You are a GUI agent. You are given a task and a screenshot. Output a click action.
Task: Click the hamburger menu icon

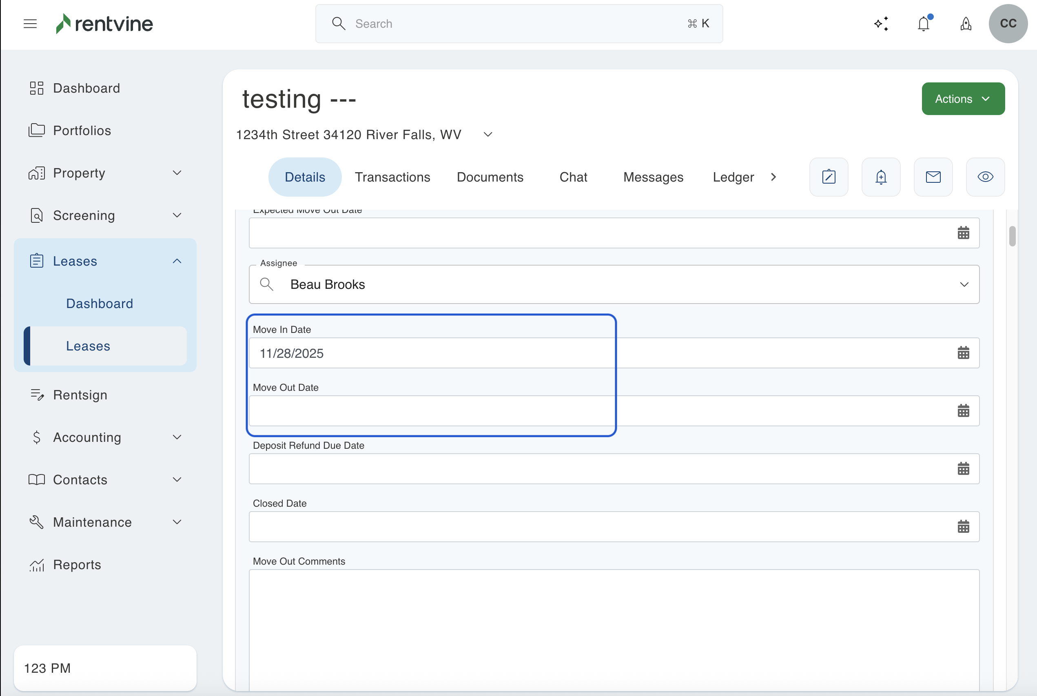(30, 24)
